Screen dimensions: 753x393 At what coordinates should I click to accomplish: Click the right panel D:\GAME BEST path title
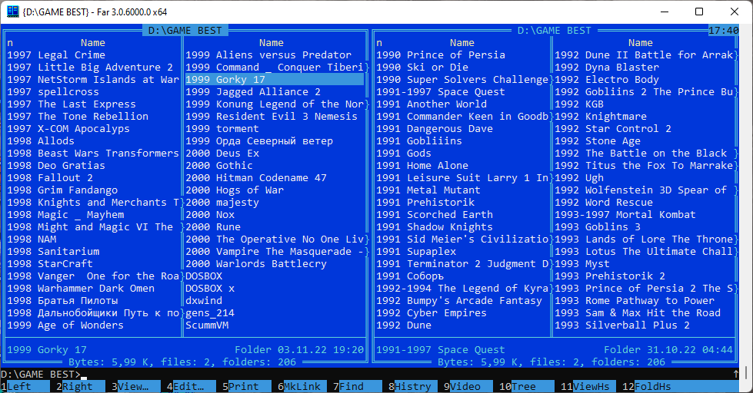[x=554, y=31]
